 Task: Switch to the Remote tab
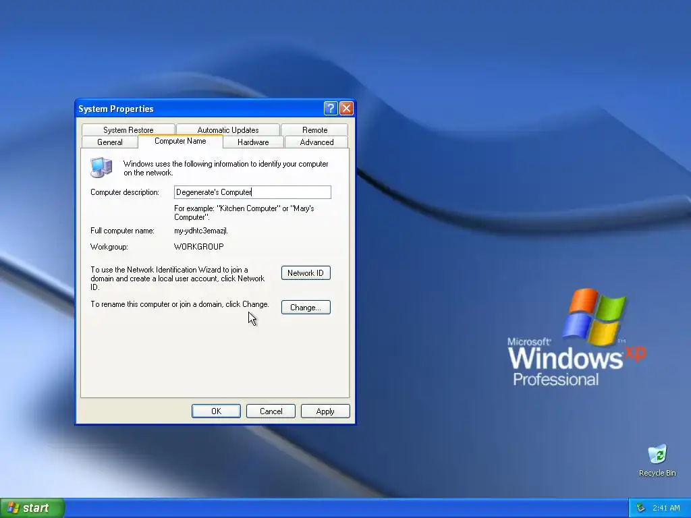[314, 129]
